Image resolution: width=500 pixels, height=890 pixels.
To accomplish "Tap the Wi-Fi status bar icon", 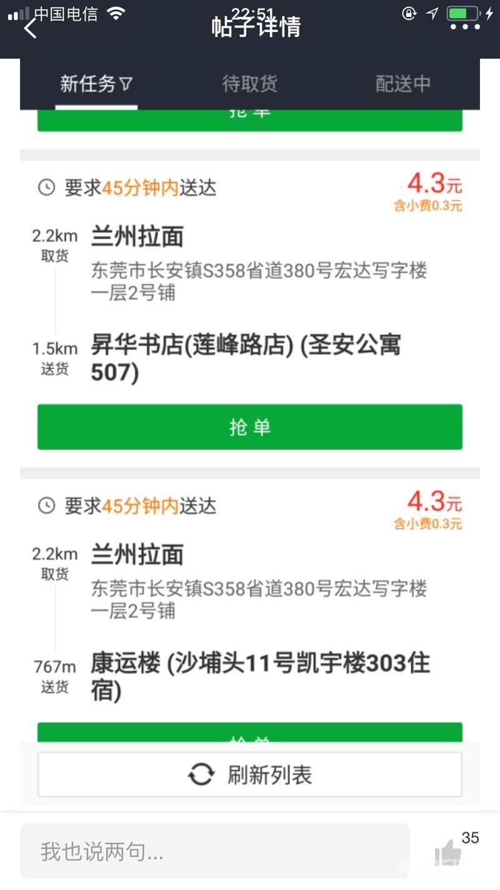I will point(116,13).
